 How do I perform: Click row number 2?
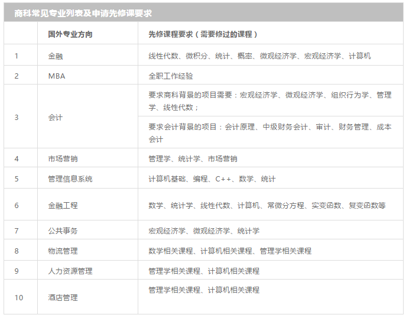(17, 76)
